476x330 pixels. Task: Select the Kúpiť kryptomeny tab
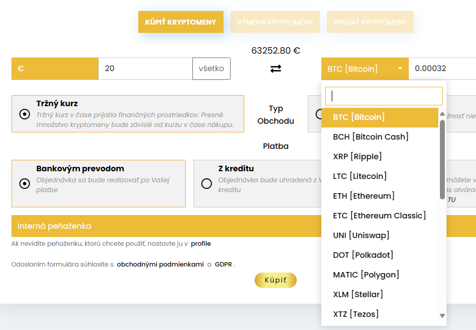[x=180, y=22]
